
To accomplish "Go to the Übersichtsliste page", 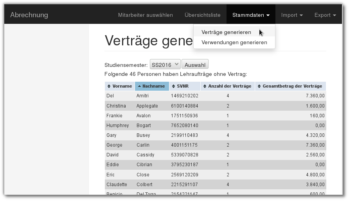I will [202, 15].
